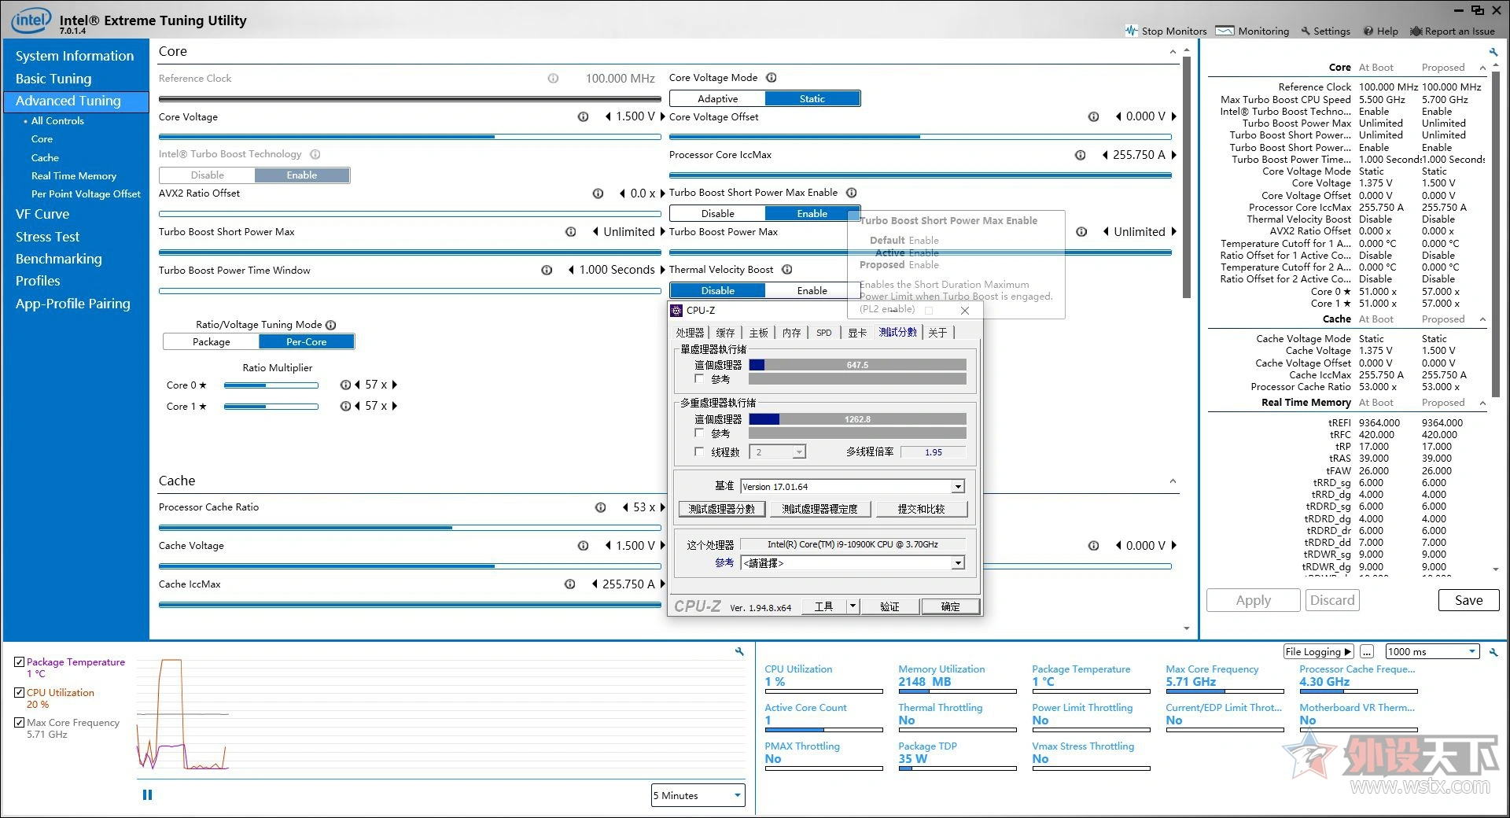Open CPU-Z tools dropdown arrow
The image size is (1510, 818).
click(853, 606)
